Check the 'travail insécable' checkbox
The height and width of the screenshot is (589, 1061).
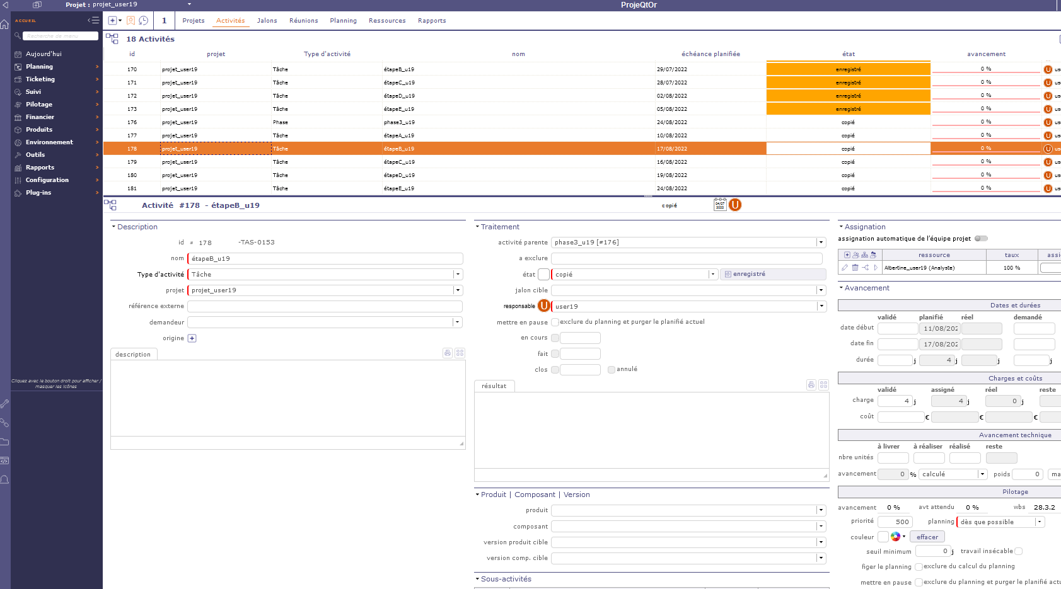(1018, 551)
